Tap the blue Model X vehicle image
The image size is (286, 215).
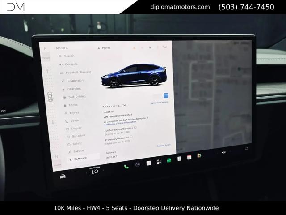pos(134,76)
